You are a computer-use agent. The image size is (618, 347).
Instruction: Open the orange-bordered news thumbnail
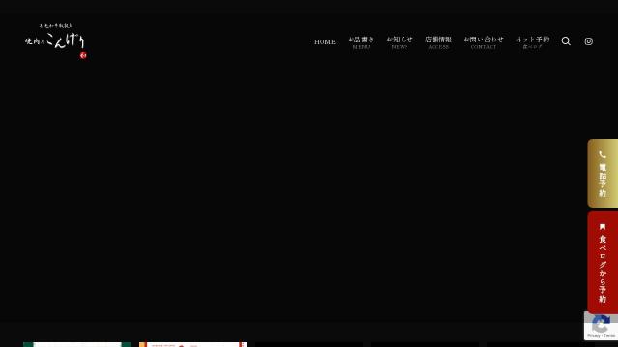(193, 345)
